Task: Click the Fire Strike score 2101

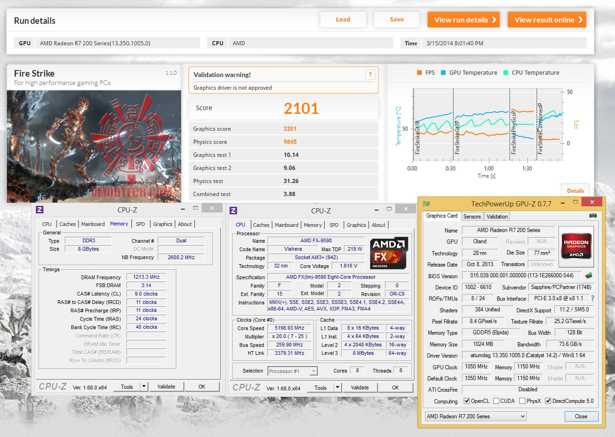Action: pos(301,108)
